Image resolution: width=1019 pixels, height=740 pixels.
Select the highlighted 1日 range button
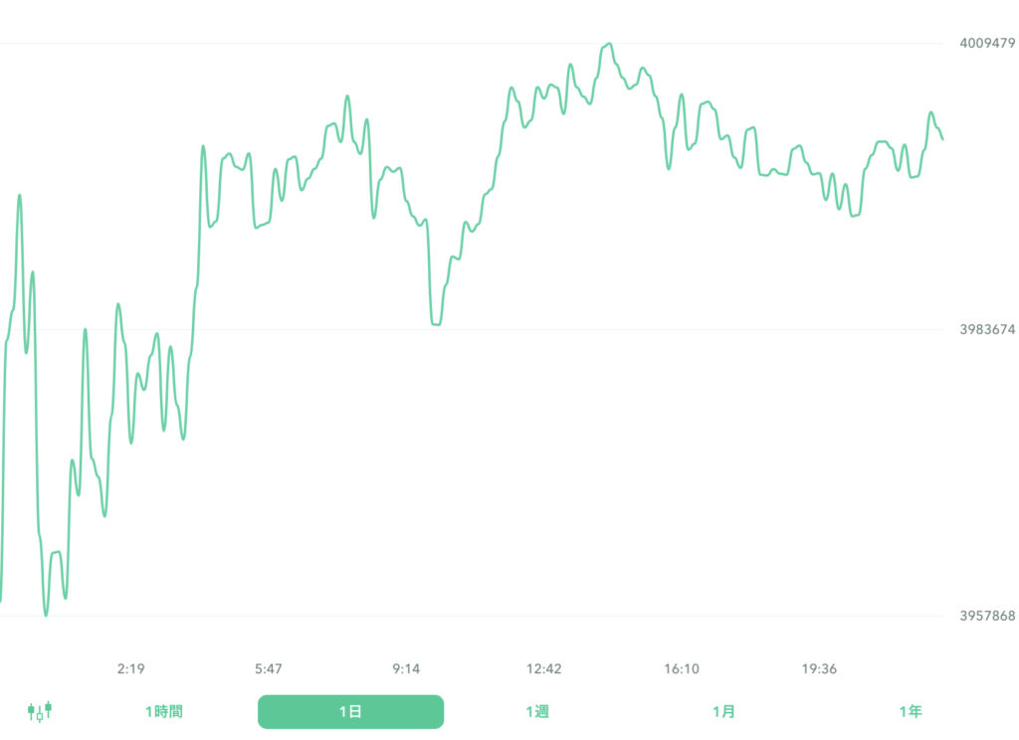[350, 711]
